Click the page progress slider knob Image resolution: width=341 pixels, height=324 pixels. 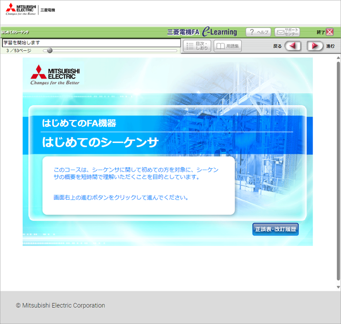click(50, 51)
